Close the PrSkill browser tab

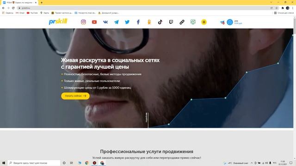click(x=36, y=3)
